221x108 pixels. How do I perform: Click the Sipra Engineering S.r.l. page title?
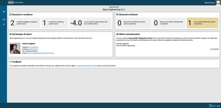point(114,10)
